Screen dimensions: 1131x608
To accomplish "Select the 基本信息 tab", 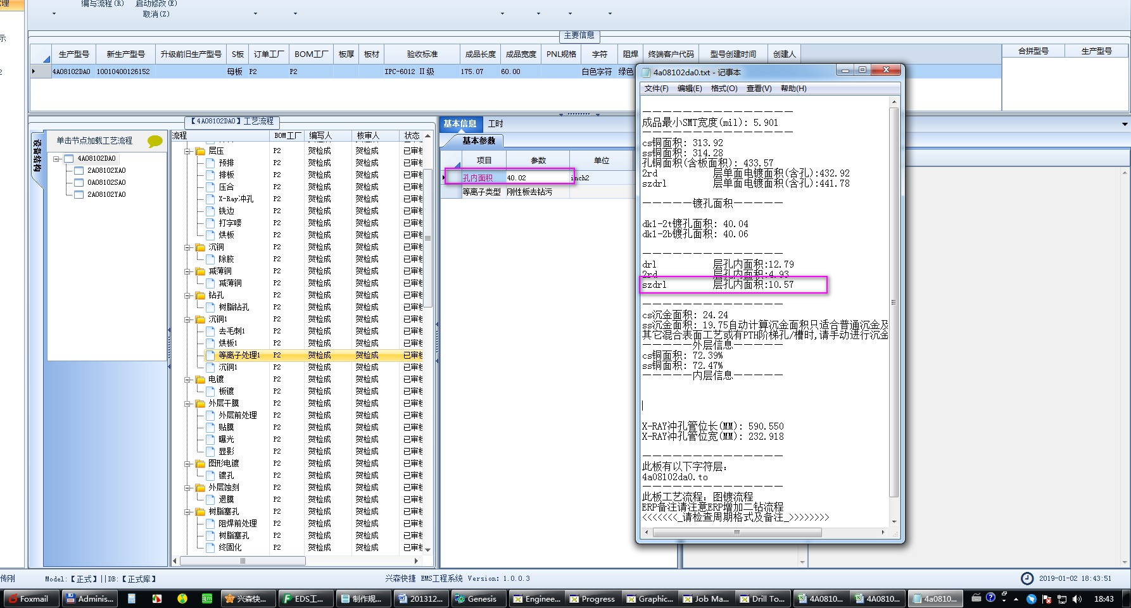I will [460, 124].
